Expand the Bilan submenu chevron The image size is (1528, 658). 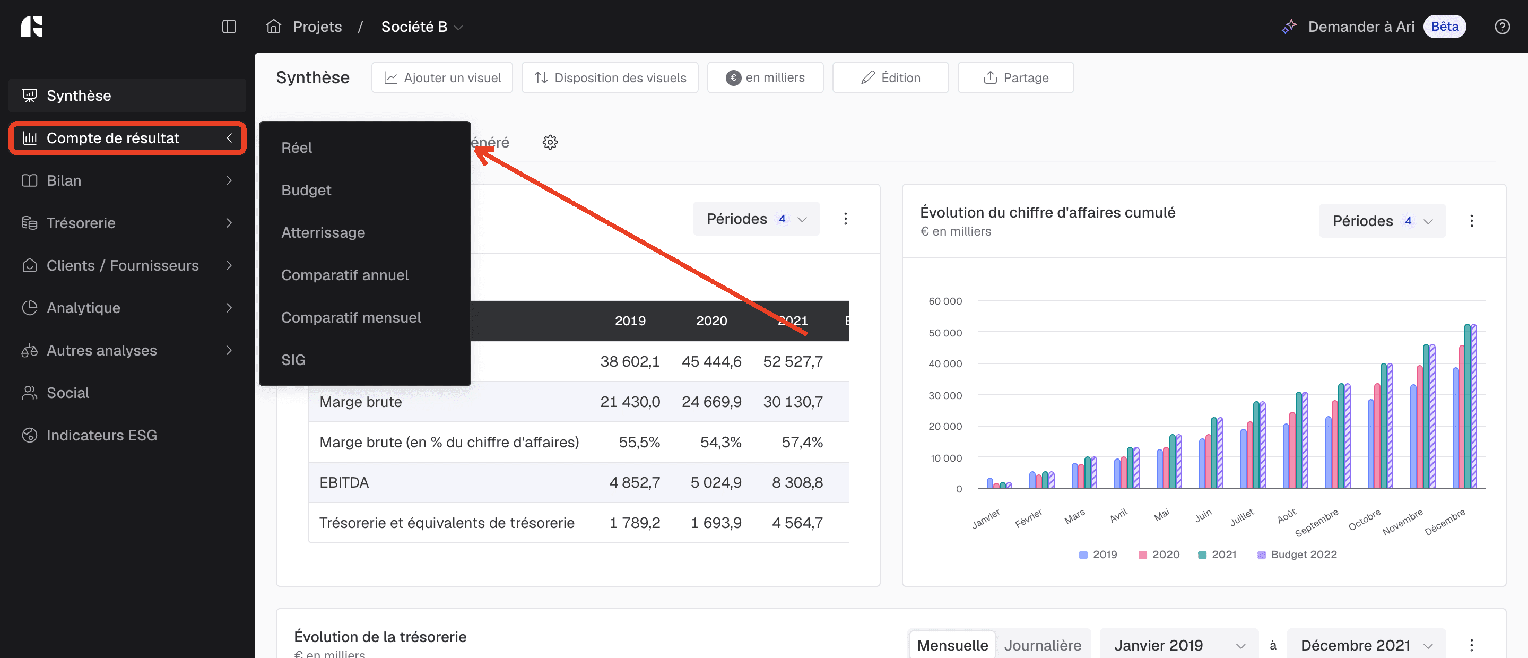pos(229,180)
